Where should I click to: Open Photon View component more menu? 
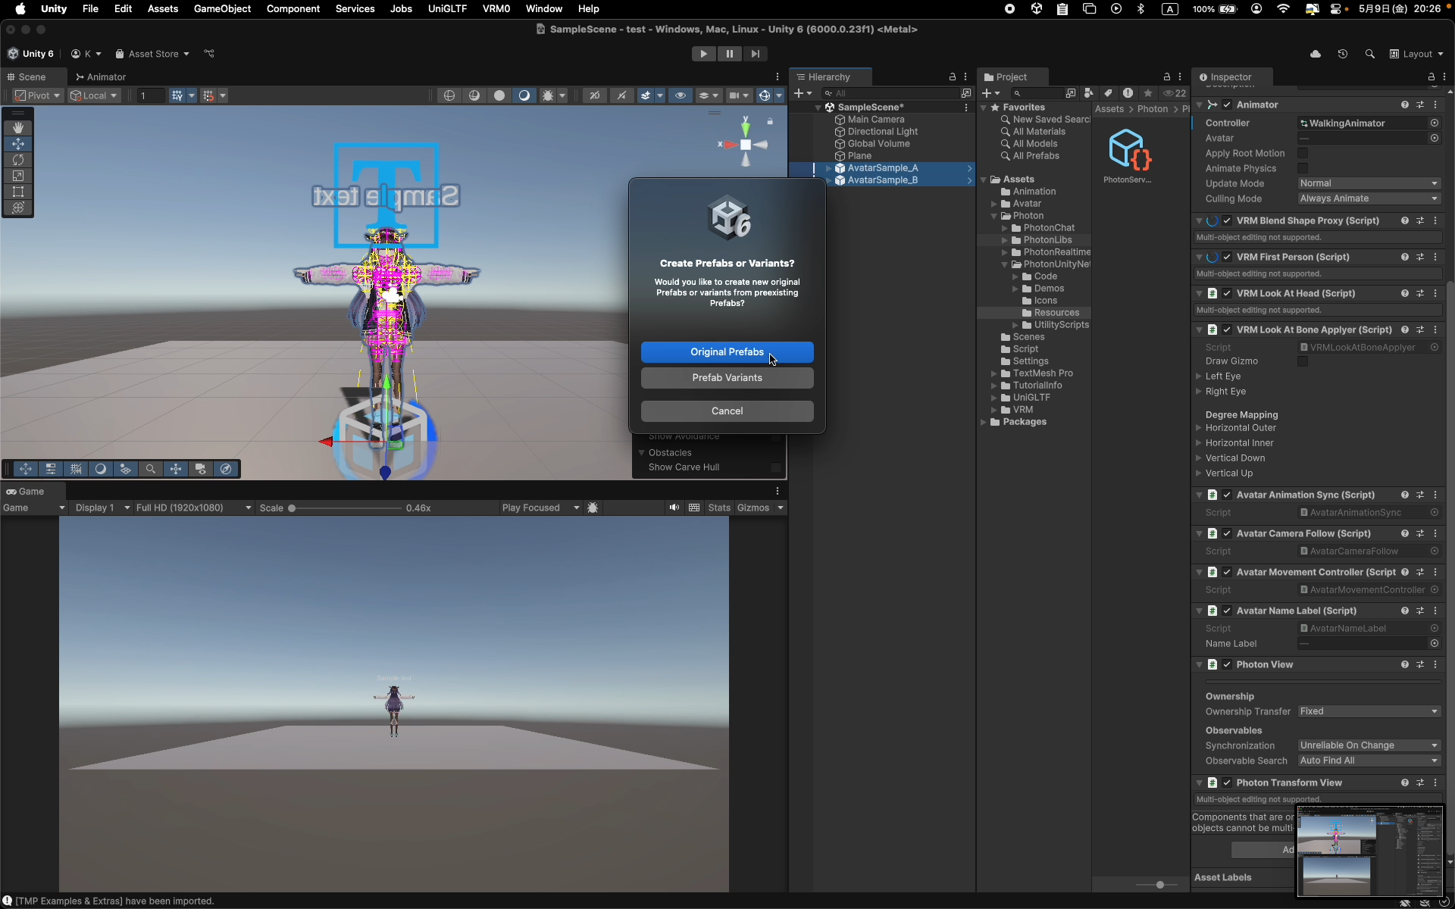coord(1435,665)
